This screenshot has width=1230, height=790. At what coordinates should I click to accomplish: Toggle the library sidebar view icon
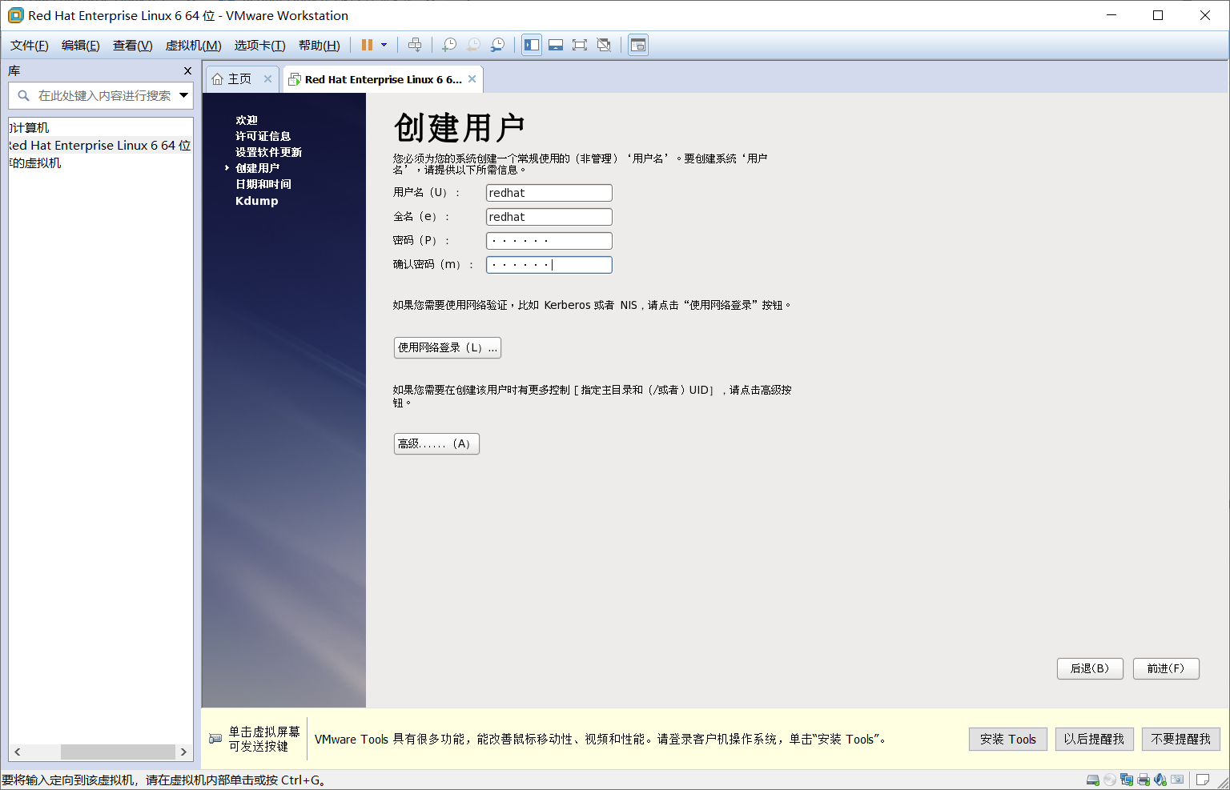[x=532, y=45]
